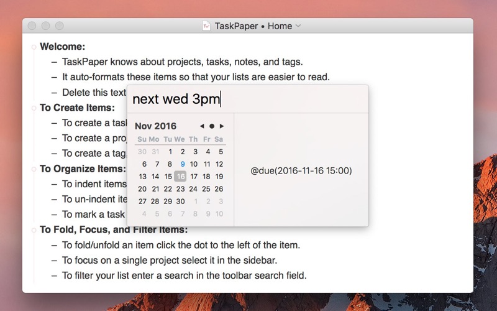The image size is (497, 311).
Task: Click the date input field with 'next wed 3pm'
Action: coord(248,99)
